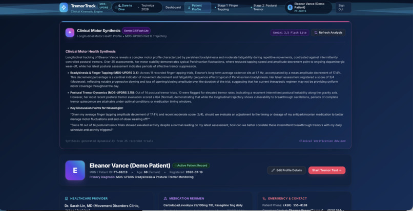
Task: Click the Healthcare Provider building icon
Action: (x=67, y=199)
